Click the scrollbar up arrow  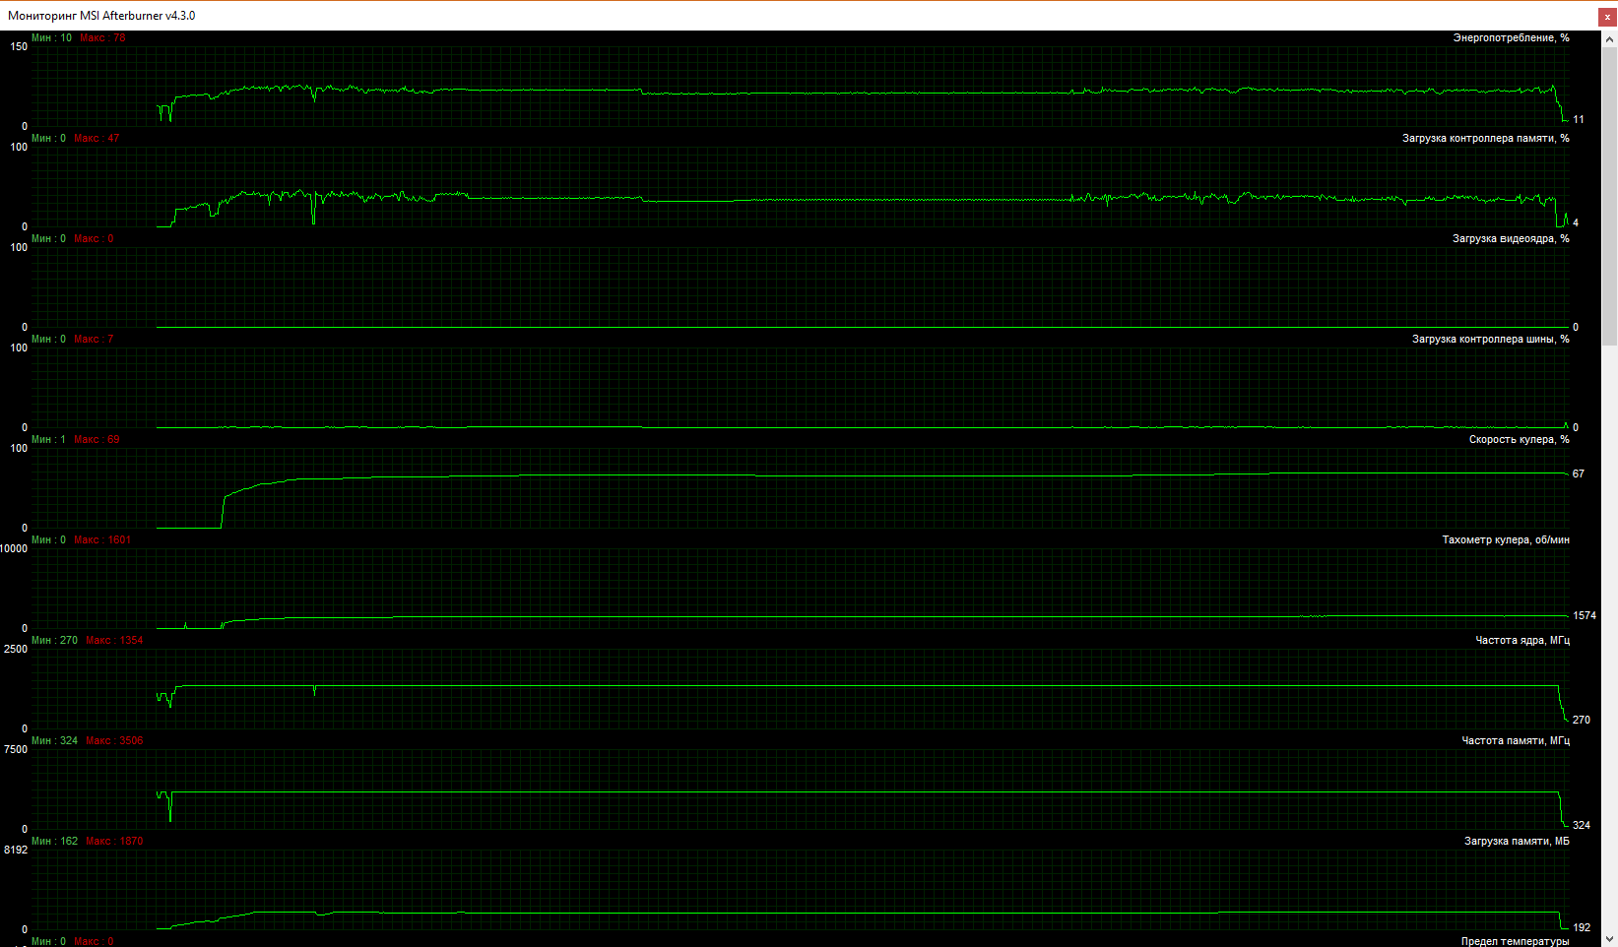click(x=1609, y=39)
